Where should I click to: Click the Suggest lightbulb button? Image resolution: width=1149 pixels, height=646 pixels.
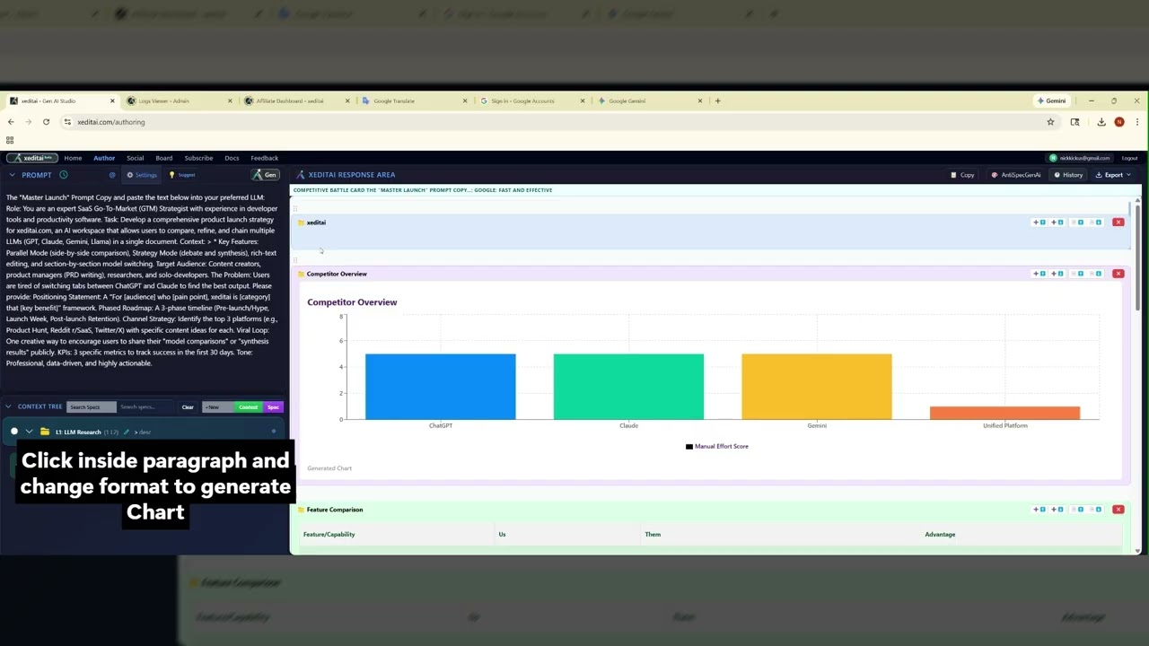(182, 175)
